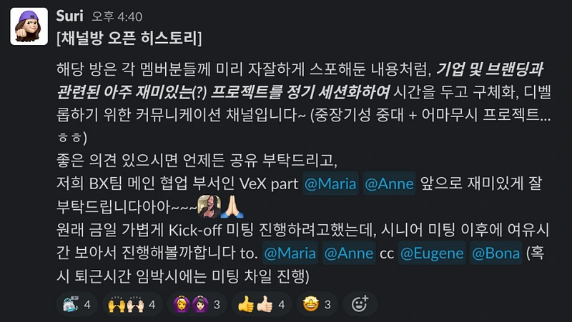Open Suri's profile avatar picture
Screen dimensions: 572x322
pyautogui.click(x=29, y=26)
